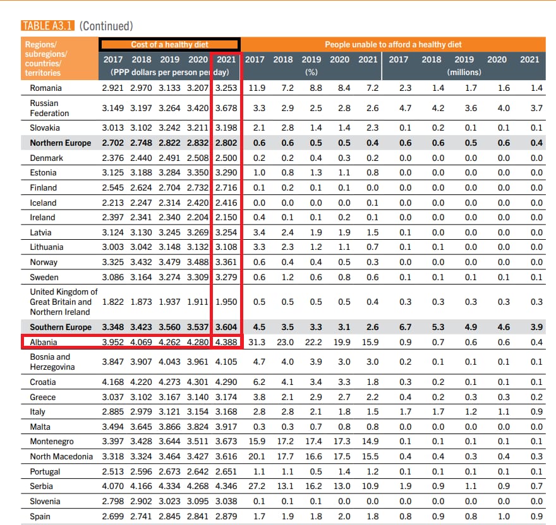Click the Northern Europe subregion row label

click(x=61, y=143)
